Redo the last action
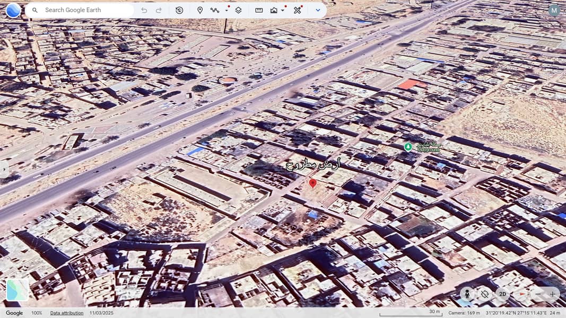The width and height of the screenshot is (566, 318). (x=159, y=10)
